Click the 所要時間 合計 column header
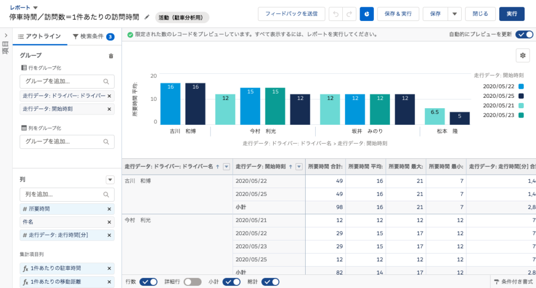The width and height of the screenshot is (536, 288). point(326,167)
